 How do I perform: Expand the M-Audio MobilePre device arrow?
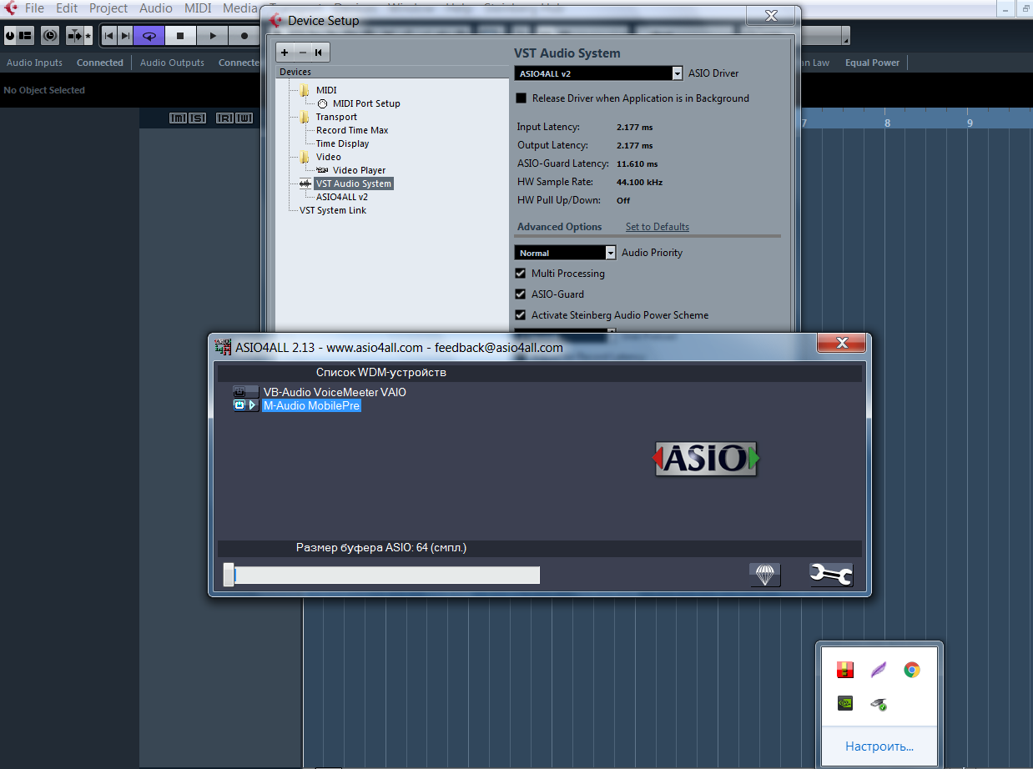coord(253,405)
